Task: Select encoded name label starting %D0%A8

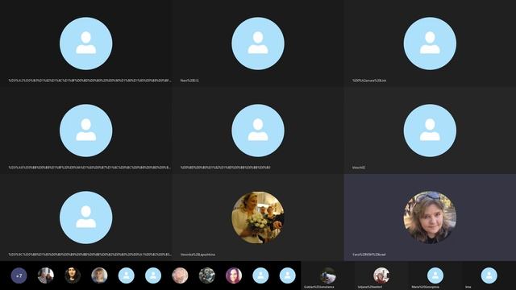Action: [89, 168]
